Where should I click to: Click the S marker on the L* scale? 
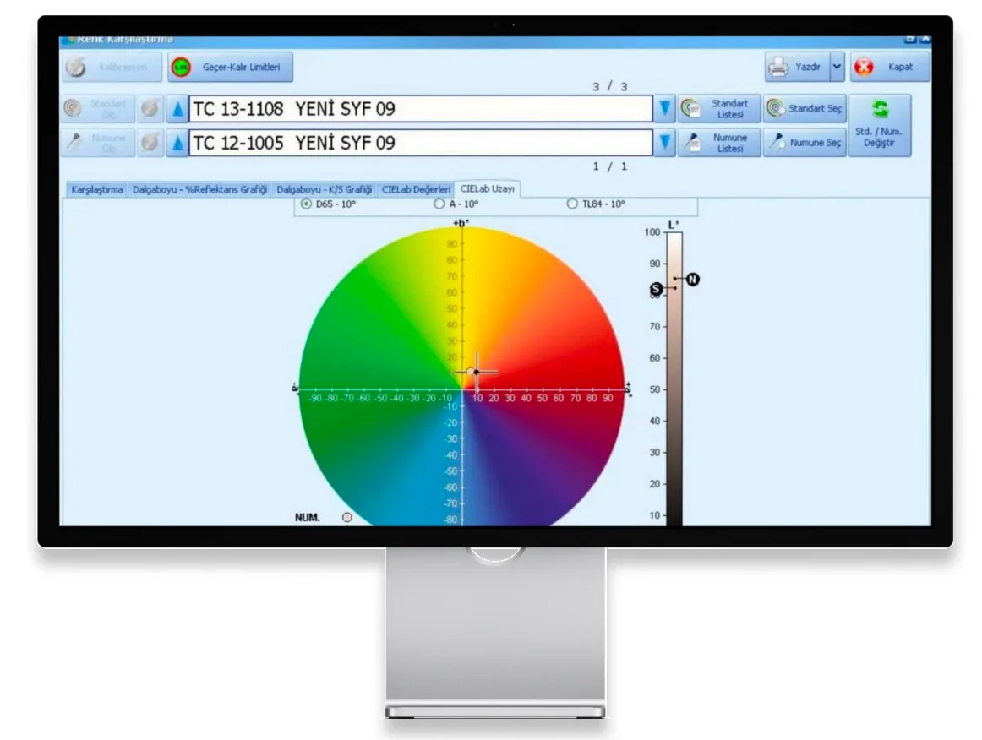[656, 289]
